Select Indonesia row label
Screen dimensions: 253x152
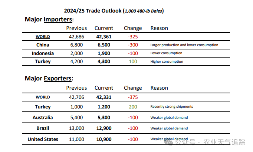click(43, 53)
